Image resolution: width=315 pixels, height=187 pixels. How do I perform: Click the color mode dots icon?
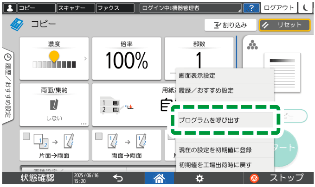(252, 45)
